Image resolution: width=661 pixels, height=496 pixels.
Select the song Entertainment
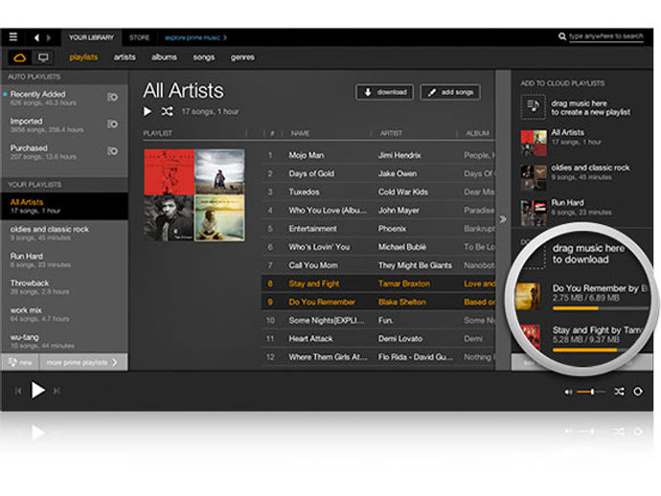[313, 229]
